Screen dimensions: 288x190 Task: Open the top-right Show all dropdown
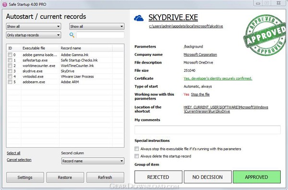pyautogui.click(x=97, y=26)
